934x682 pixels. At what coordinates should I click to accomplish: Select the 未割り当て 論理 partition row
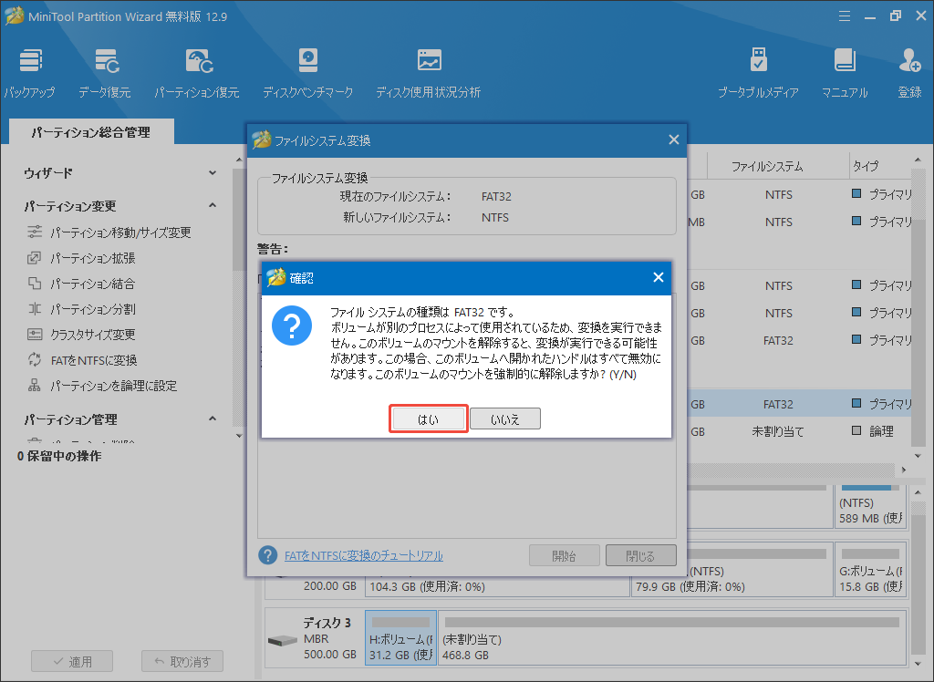(799, 431)
